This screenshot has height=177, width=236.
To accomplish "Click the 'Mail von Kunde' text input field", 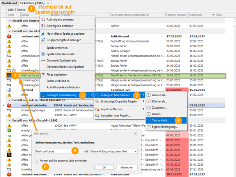I will tap(57, 151).
